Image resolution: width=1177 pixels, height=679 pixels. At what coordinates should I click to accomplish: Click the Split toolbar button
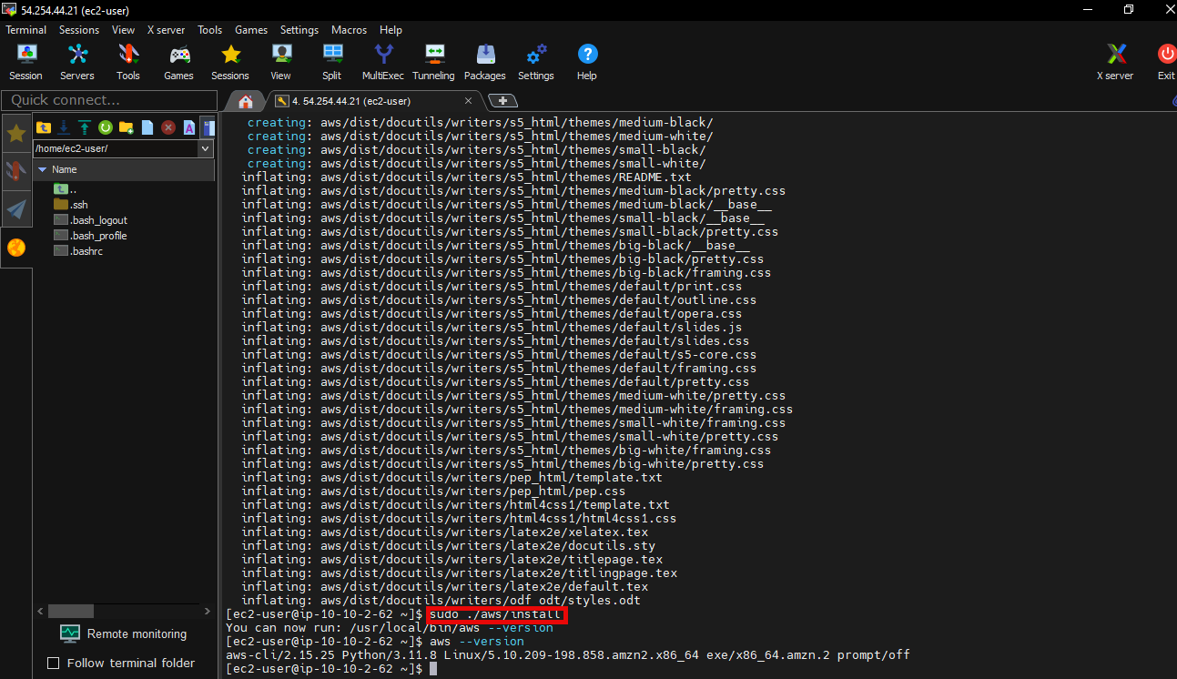click(332, 62)
